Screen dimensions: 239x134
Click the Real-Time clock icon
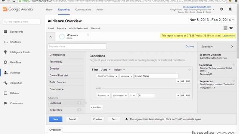click(x=6, y=62)
